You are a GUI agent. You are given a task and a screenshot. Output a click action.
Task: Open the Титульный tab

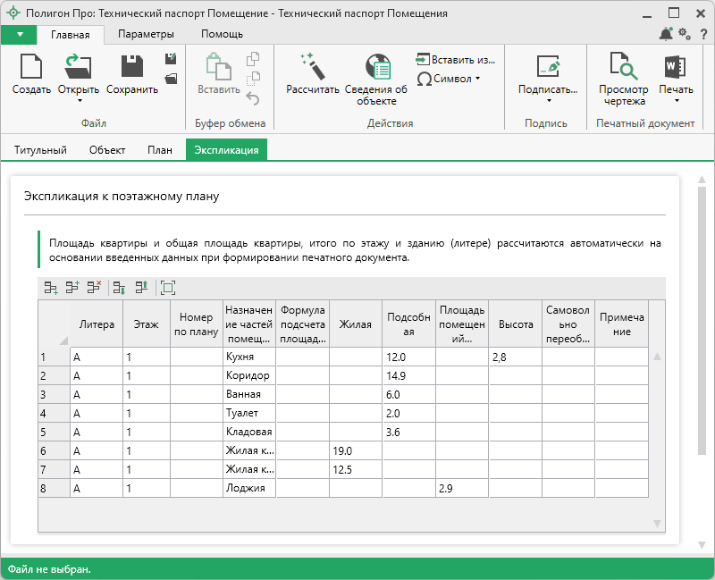[40, 150]
